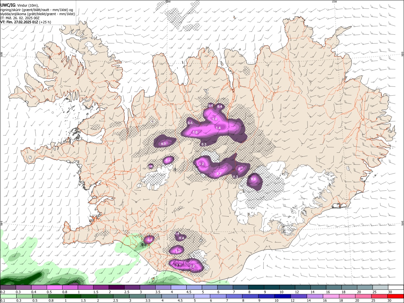Click the 30 label on the lower rain scale
Screen dimensions: 404x303
click(x=390, y=301)
